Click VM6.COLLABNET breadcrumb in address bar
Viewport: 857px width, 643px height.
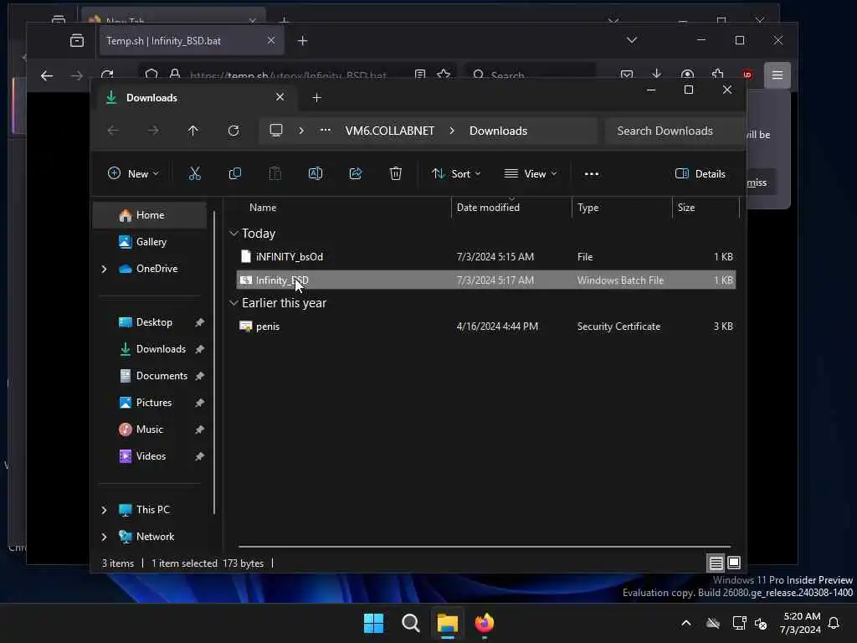(x=390, y=131)
